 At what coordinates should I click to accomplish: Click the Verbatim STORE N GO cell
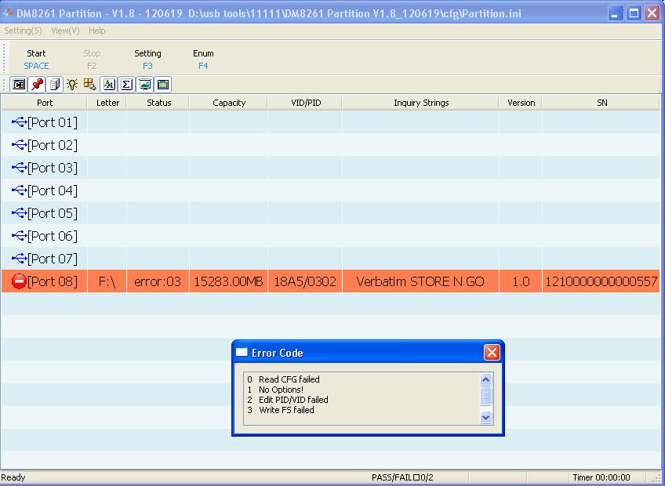420,281
